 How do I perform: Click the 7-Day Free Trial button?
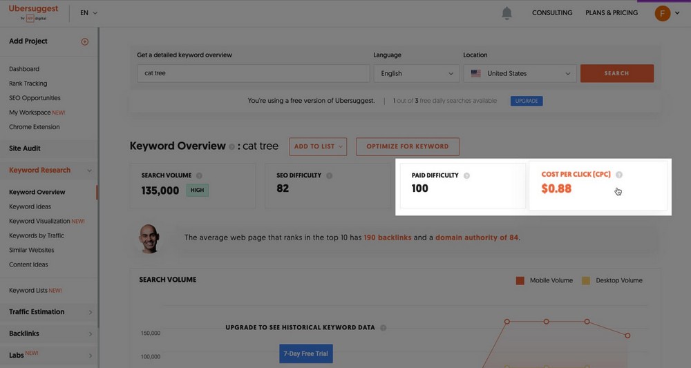(x=306, y=354)
